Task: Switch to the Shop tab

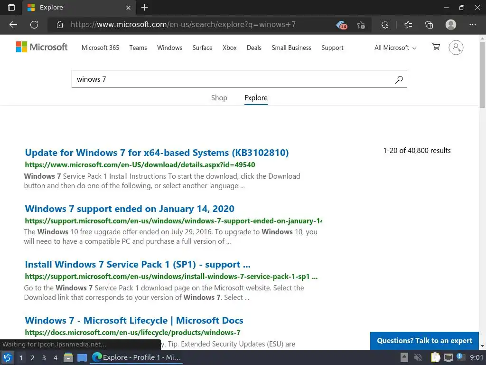Action: (219, 98)
